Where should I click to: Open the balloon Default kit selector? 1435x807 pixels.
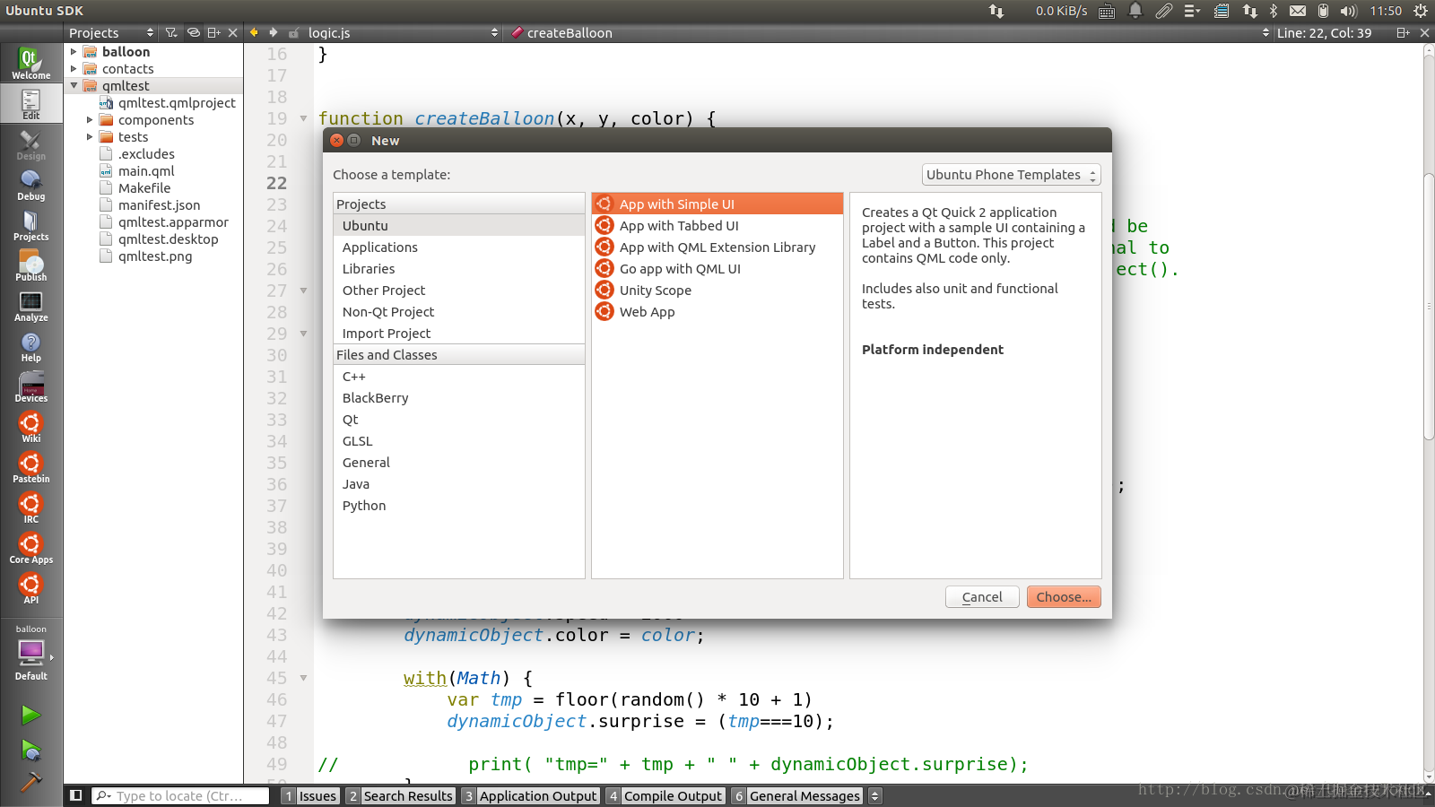30,653
